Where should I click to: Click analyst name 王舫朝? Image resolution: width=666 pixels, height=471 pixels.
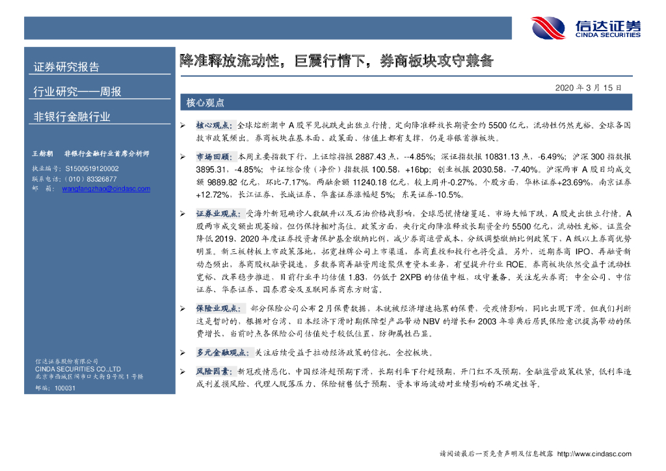[x=42, y=154]
